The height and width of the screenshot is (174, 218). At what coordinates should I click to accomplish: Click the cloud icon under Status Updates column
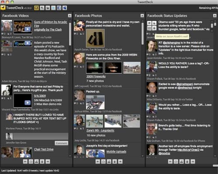(x=176, y=161)
